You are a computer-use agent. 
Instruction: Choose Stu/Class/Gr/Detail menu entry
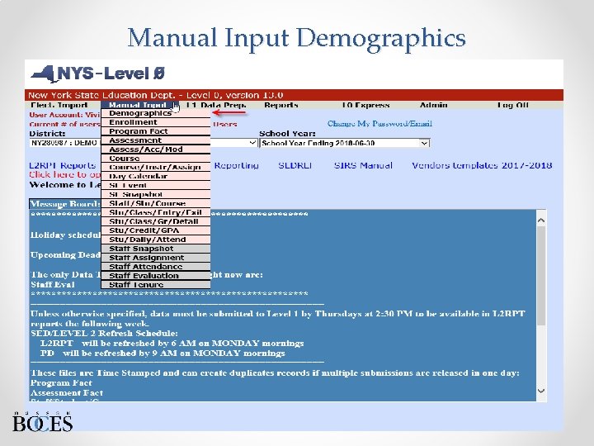pos(156,221)
